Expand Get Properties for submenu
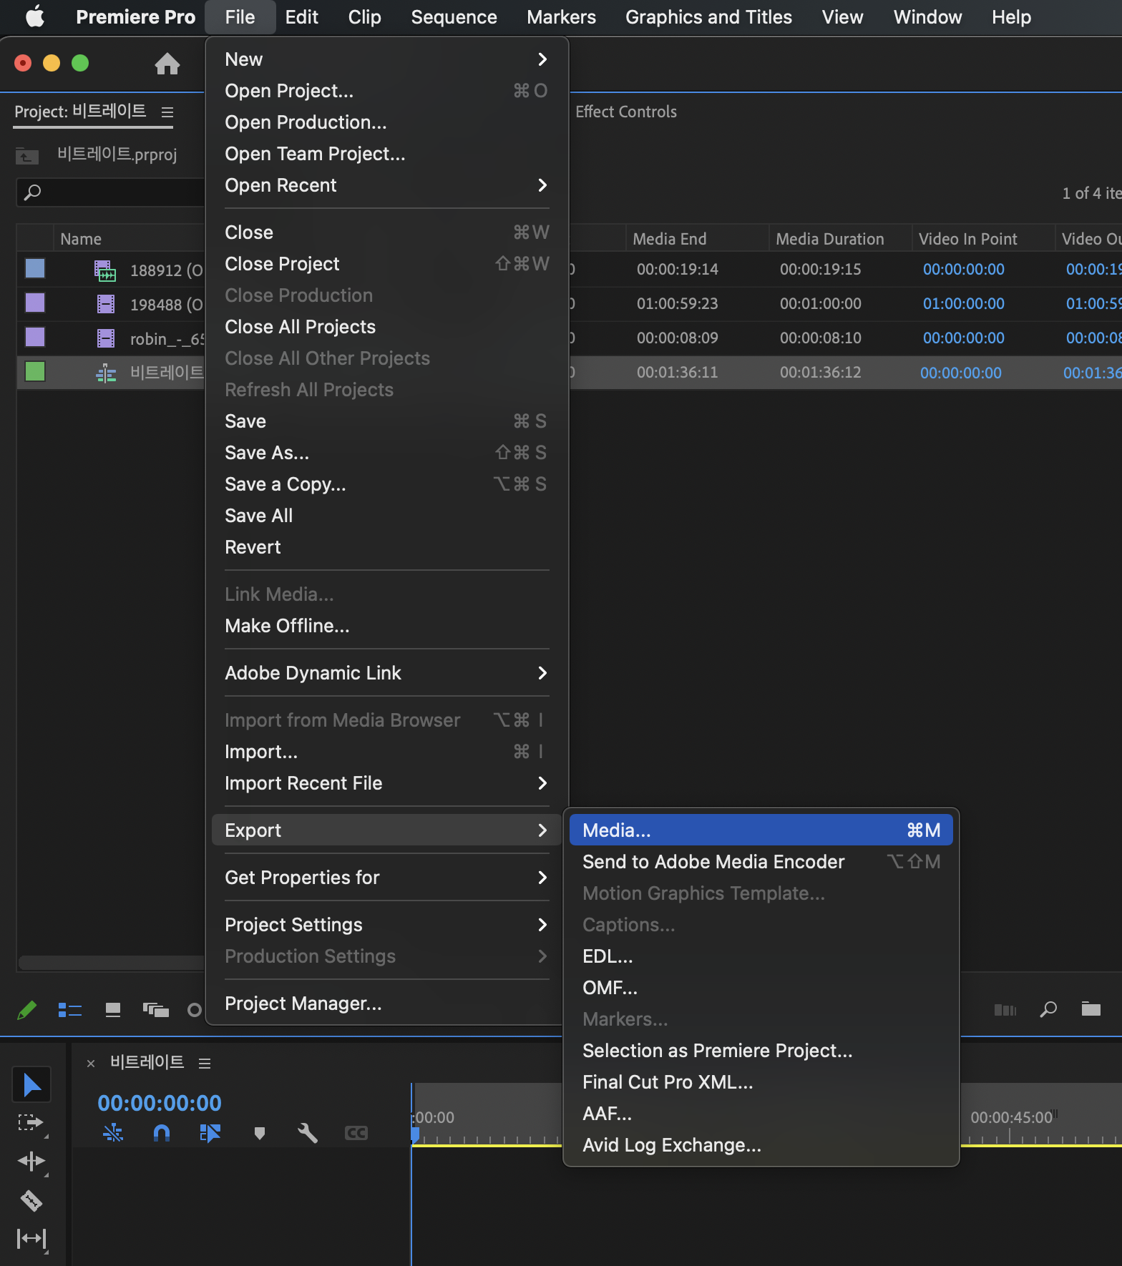This screenshot has height=1266, width=1122. [386, 878]
